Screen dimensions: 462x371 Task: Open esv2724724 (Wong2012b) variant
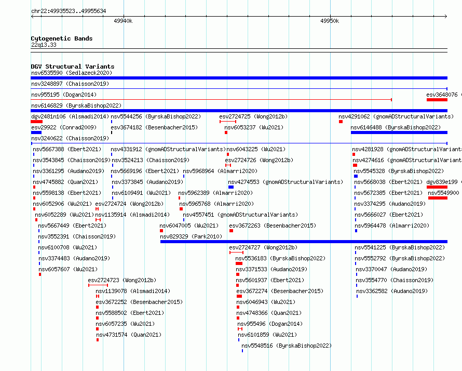click(129, 204)
